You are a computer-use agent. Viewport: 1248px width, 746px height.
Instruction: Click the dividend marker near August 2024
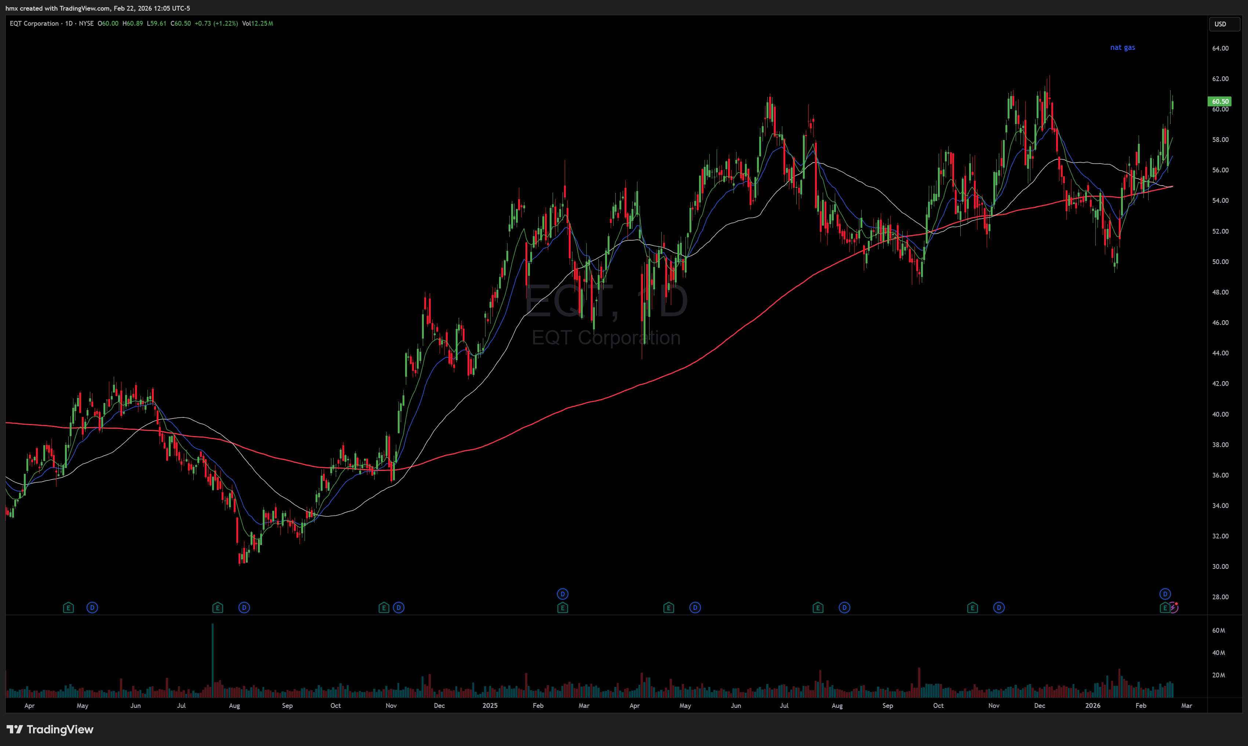(x=244, y=608)
